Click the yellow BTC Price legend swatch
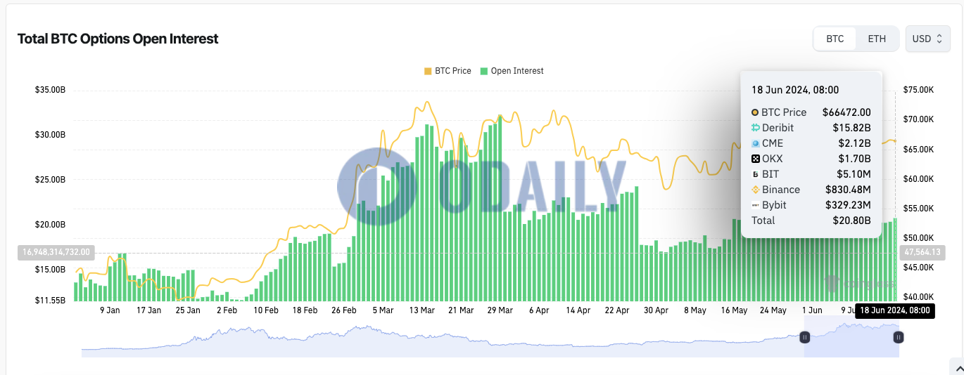964x375 pixels. point(427,71)
